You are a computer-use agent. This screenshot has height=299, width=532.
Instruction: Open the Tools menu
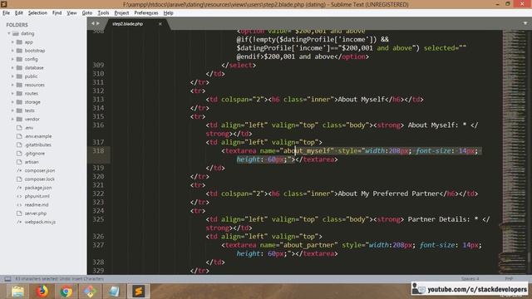coord(103,13)
